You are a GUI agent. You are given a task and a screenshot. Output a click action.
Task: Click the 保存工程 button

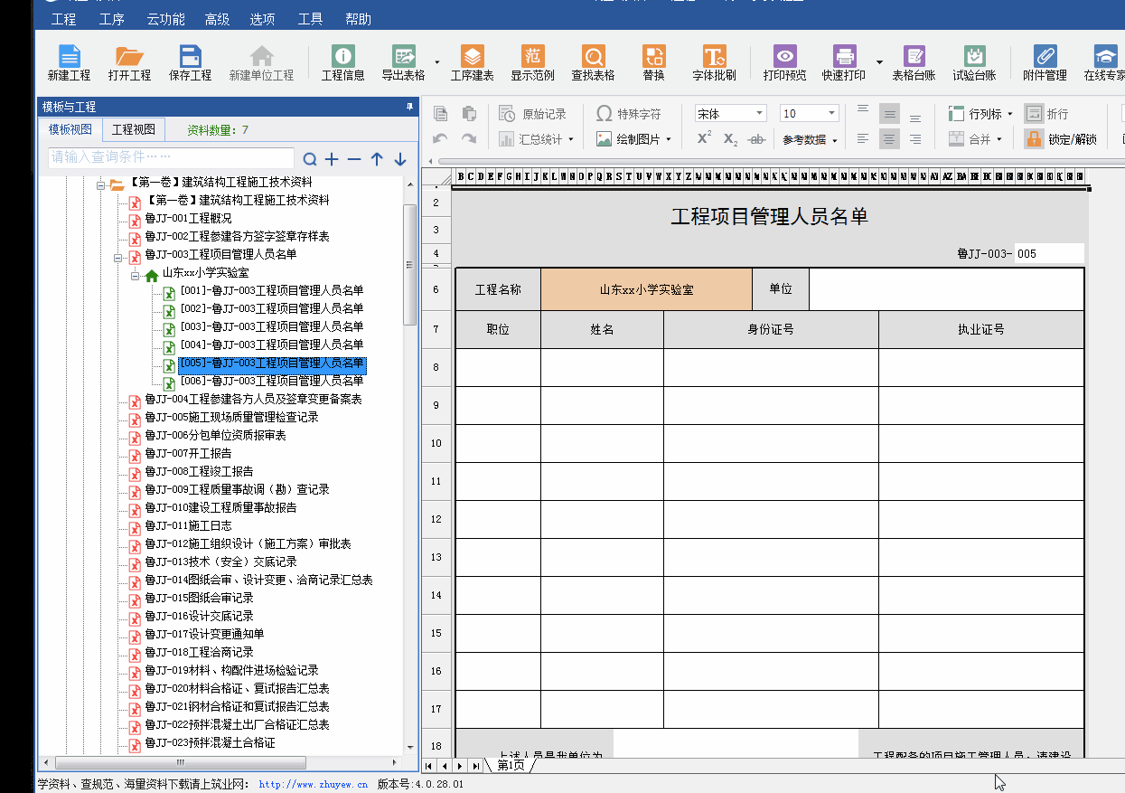191,61
